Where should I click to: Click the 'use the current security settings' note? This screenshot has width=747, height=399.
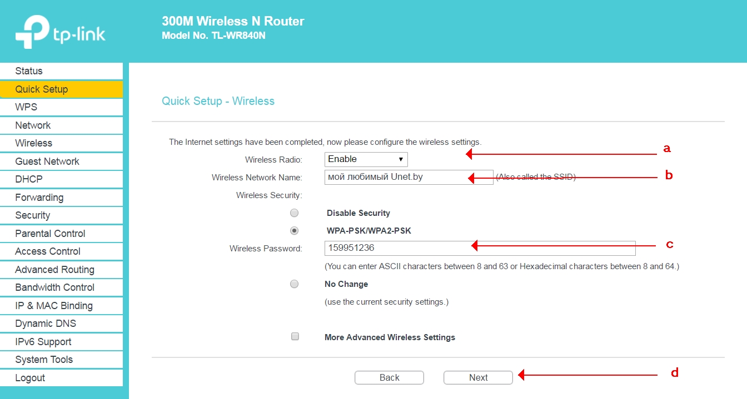coord(386,302)
